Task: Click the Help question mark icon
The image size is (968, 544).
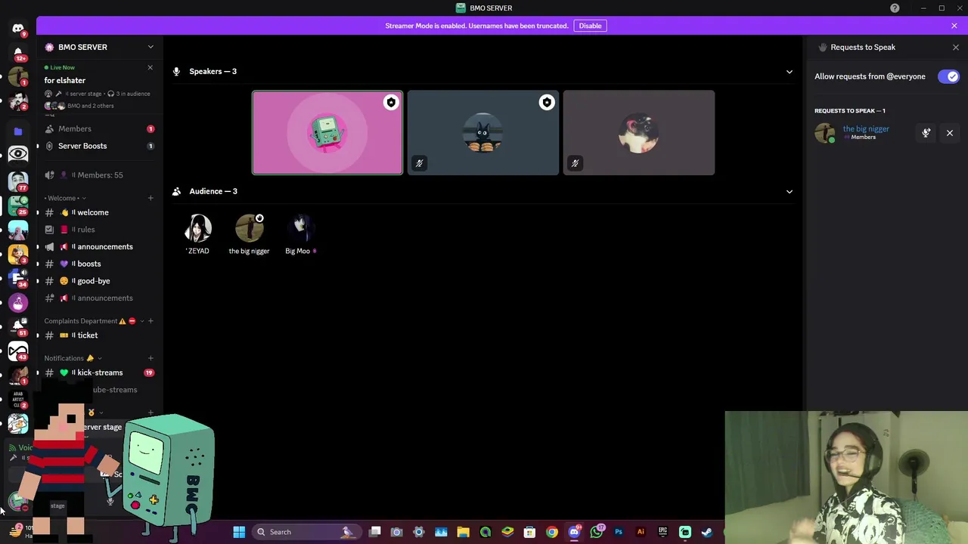Action: point(895,8)
